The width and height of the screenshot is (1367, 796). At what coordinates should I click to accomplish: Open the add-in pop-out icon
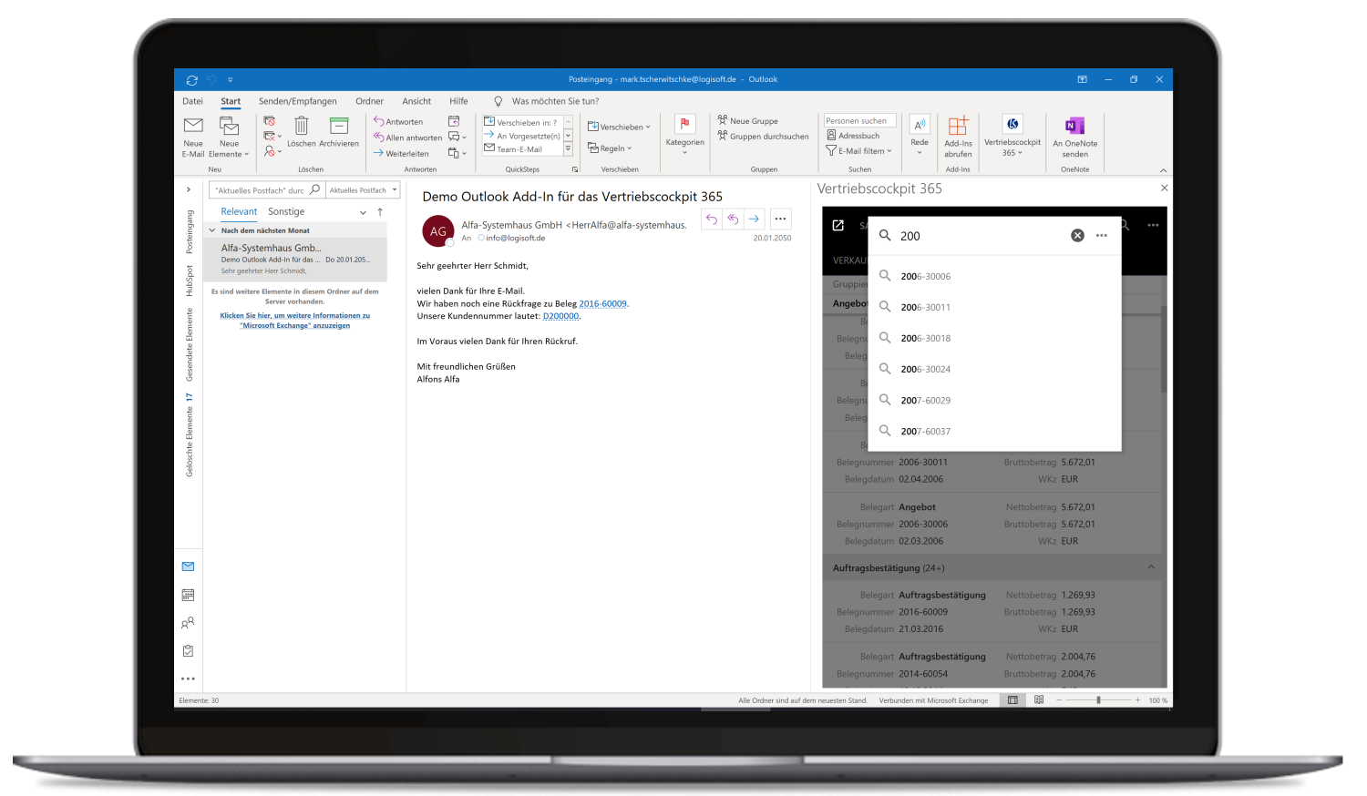[838, 225]
